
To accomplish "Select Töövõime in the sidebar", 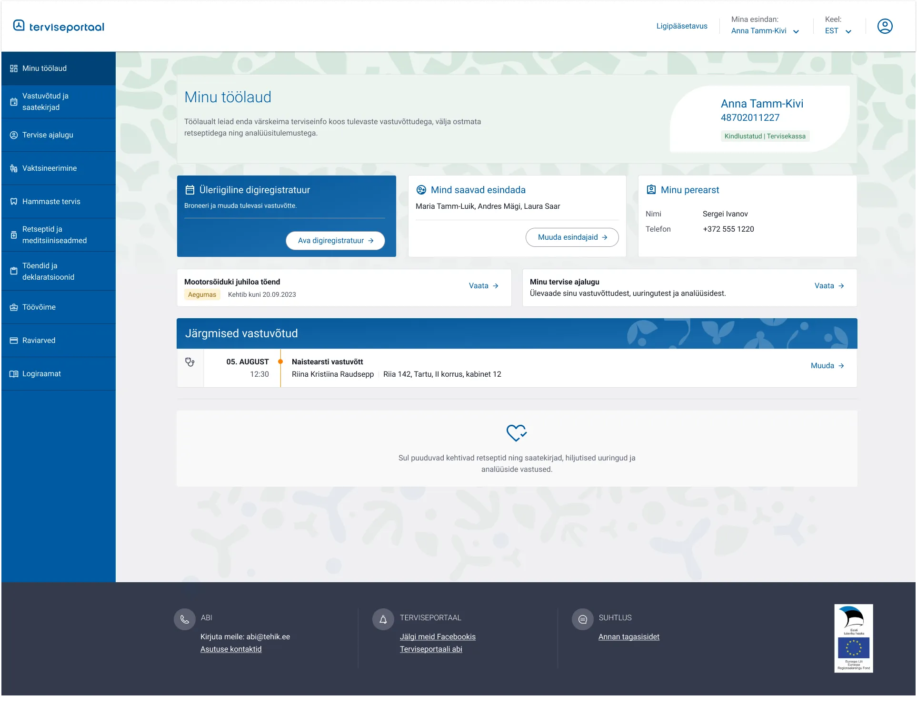I will click(59, 307).
